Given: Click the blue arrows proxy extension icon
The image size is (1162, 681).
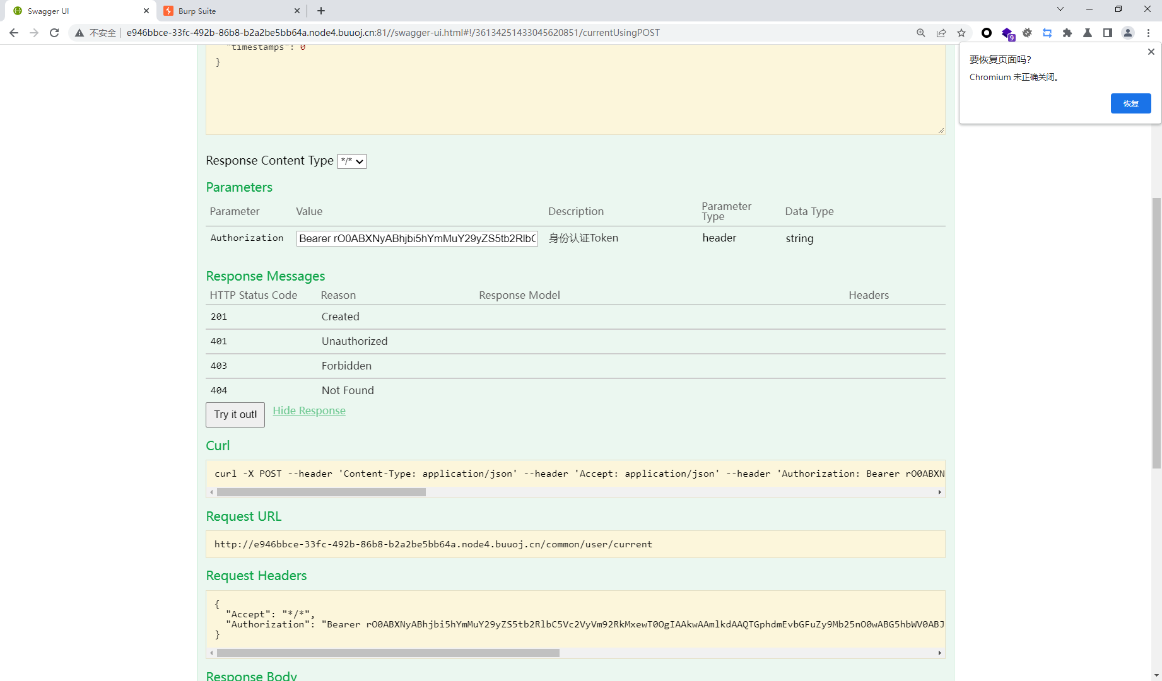Looking at the screenshot, I should click(1047, 33).
